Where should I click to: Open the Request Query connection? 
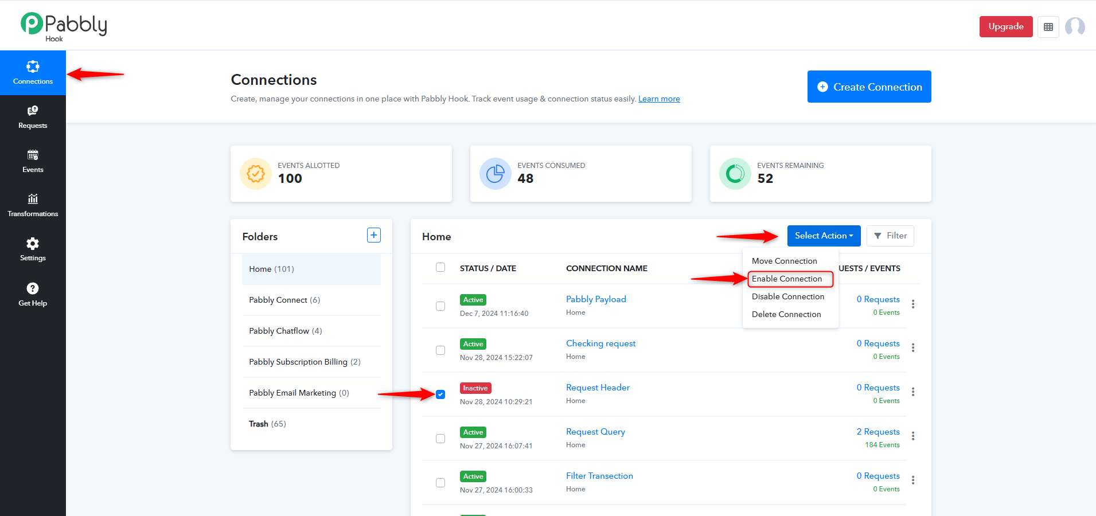pyautogui.click(x=595, y=432)
